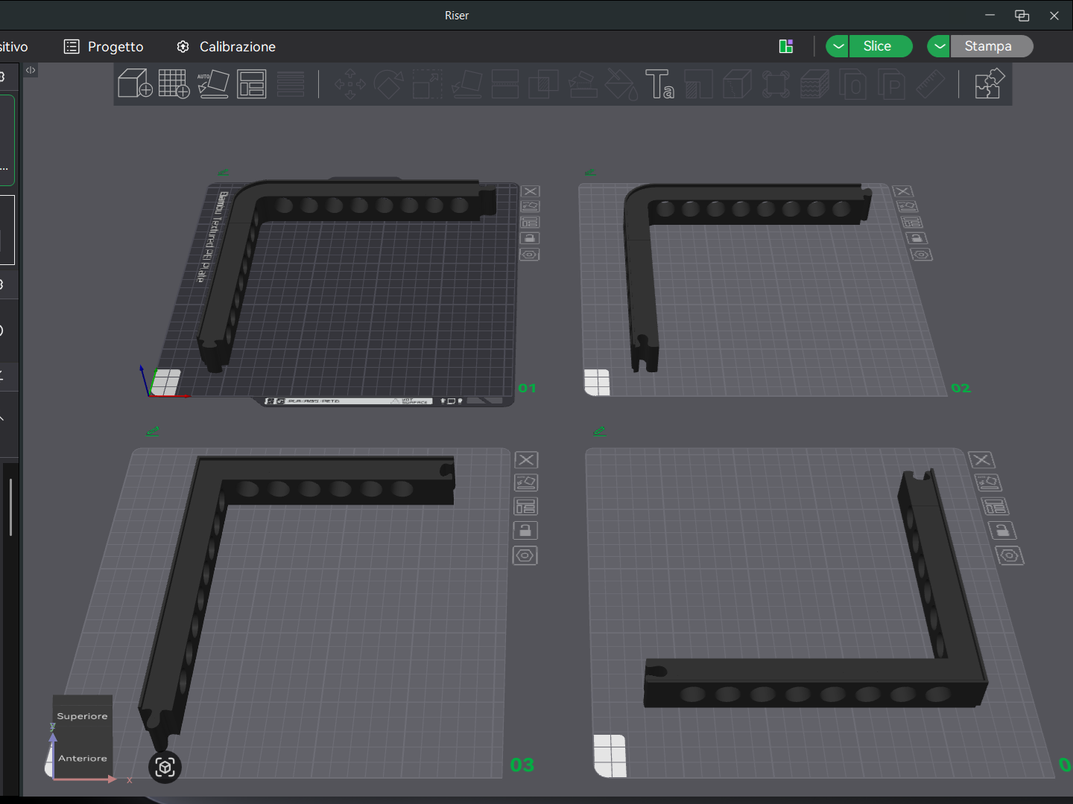Select the Text shape tool

coord(660,84)
